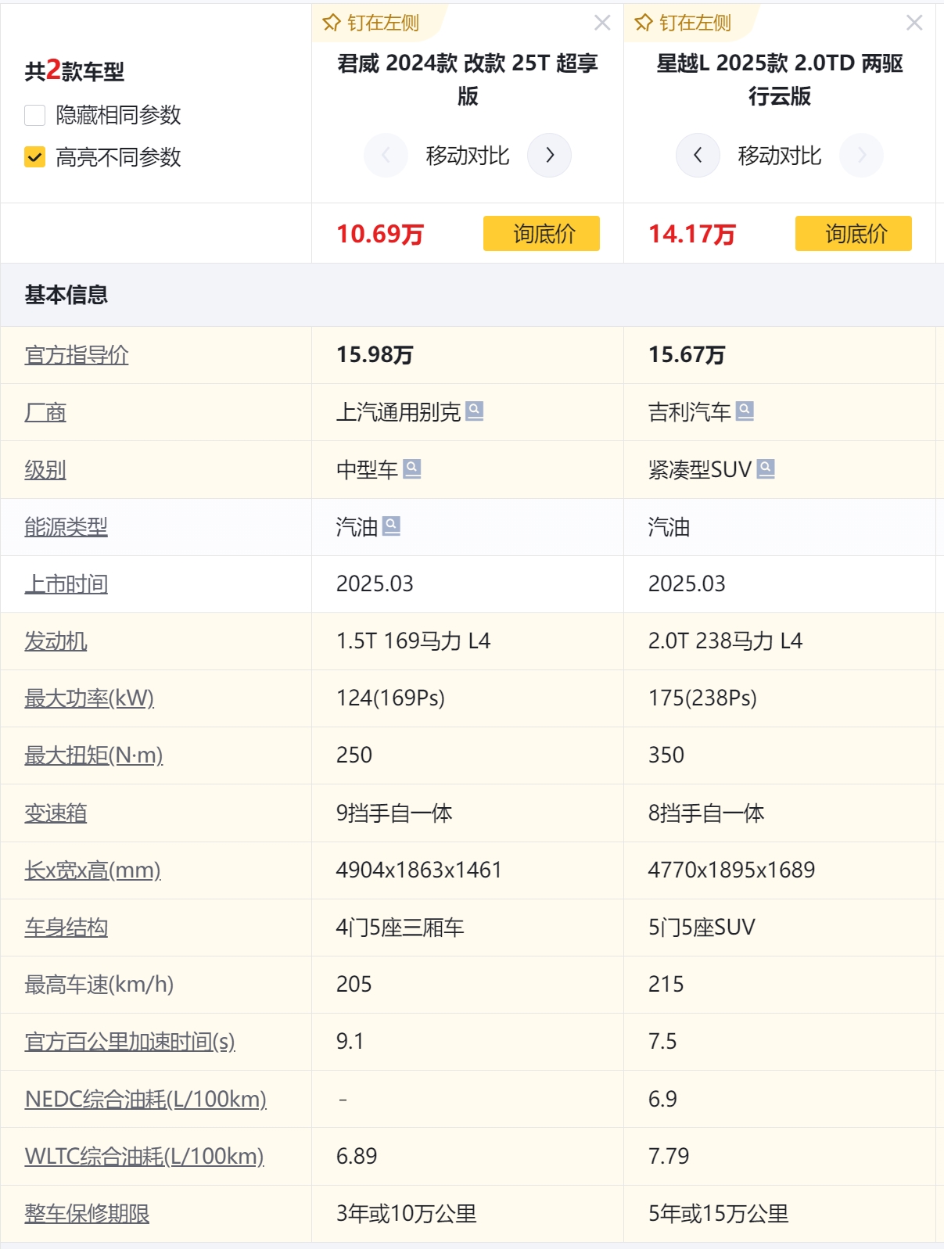Click 君威 guide price 15.98万
The width and height of the screenshot is (944, 1249).
(x=375, y=355)
